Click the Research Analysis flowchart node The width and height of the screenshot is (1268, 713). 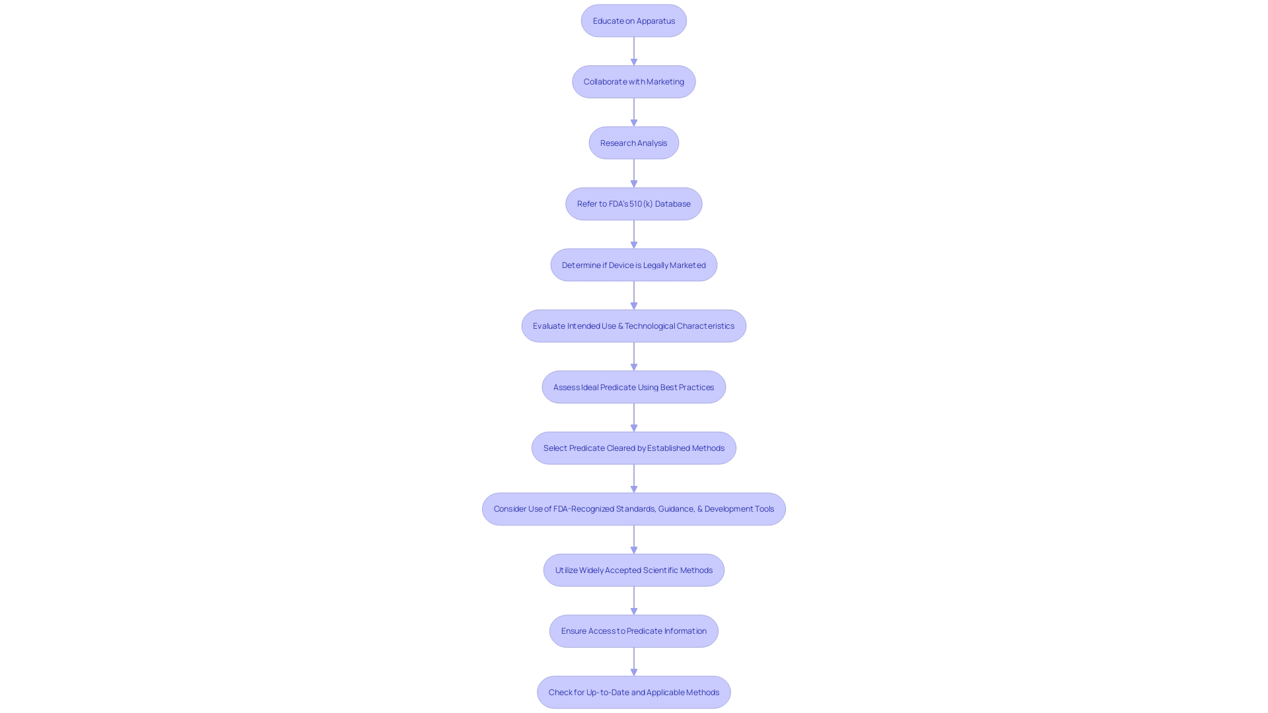click(634, 142)
